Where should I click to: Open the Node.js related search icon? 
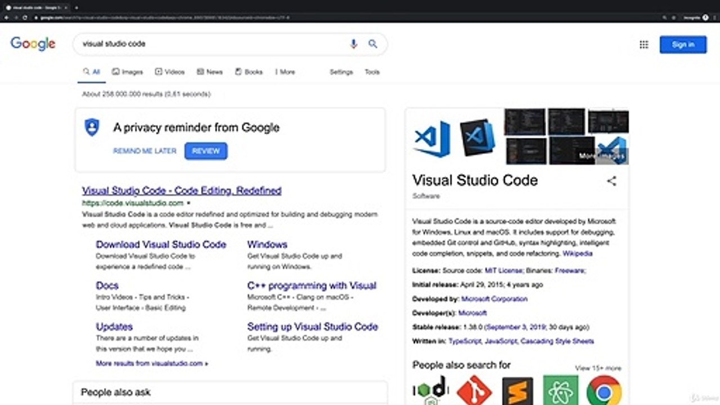click(x=430, y=390)
